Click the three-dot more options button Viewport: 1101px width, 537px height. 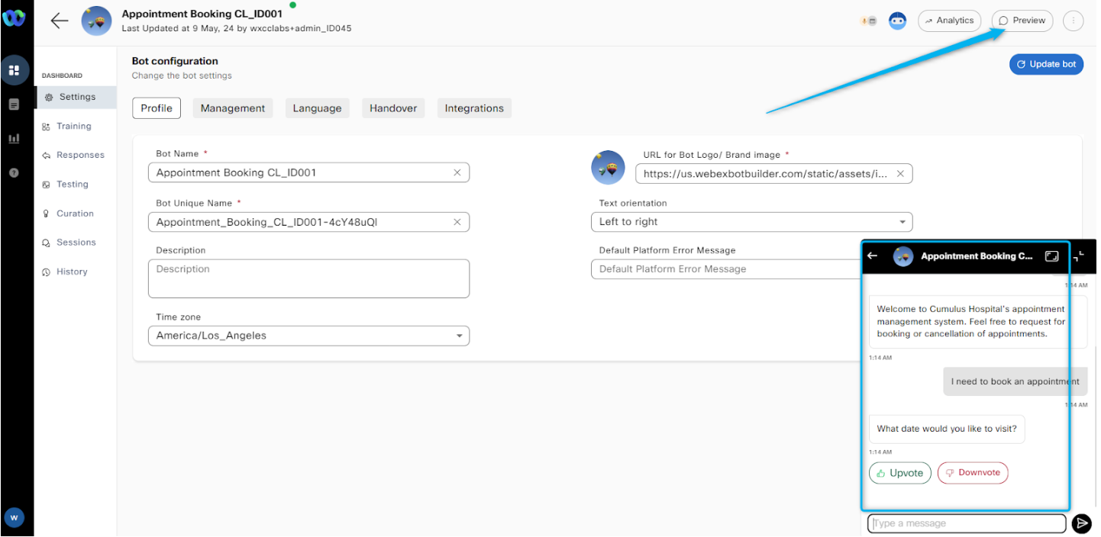pos(1073,21)
